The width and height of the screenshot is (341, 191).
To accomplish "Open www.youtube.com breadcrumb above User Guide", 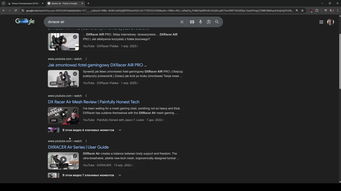I will (x=65, y=141).
